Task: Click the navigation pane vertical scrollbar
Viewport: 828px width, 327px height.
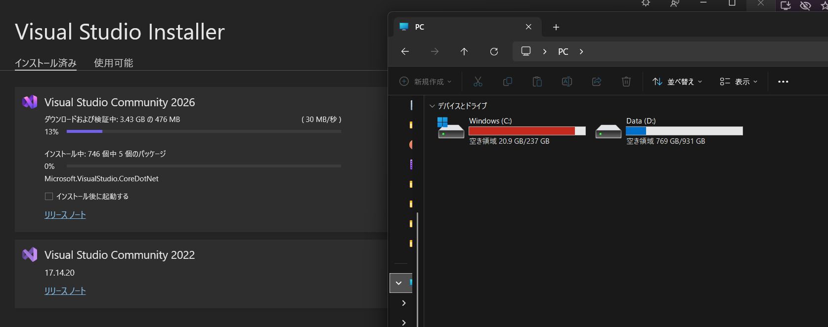Action: (418, 269)
